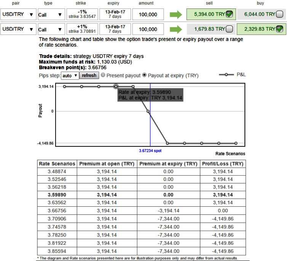This screenshot has height=261, width=287.
Task: Click the chart point at zero payout
Action: click(148, 111)
